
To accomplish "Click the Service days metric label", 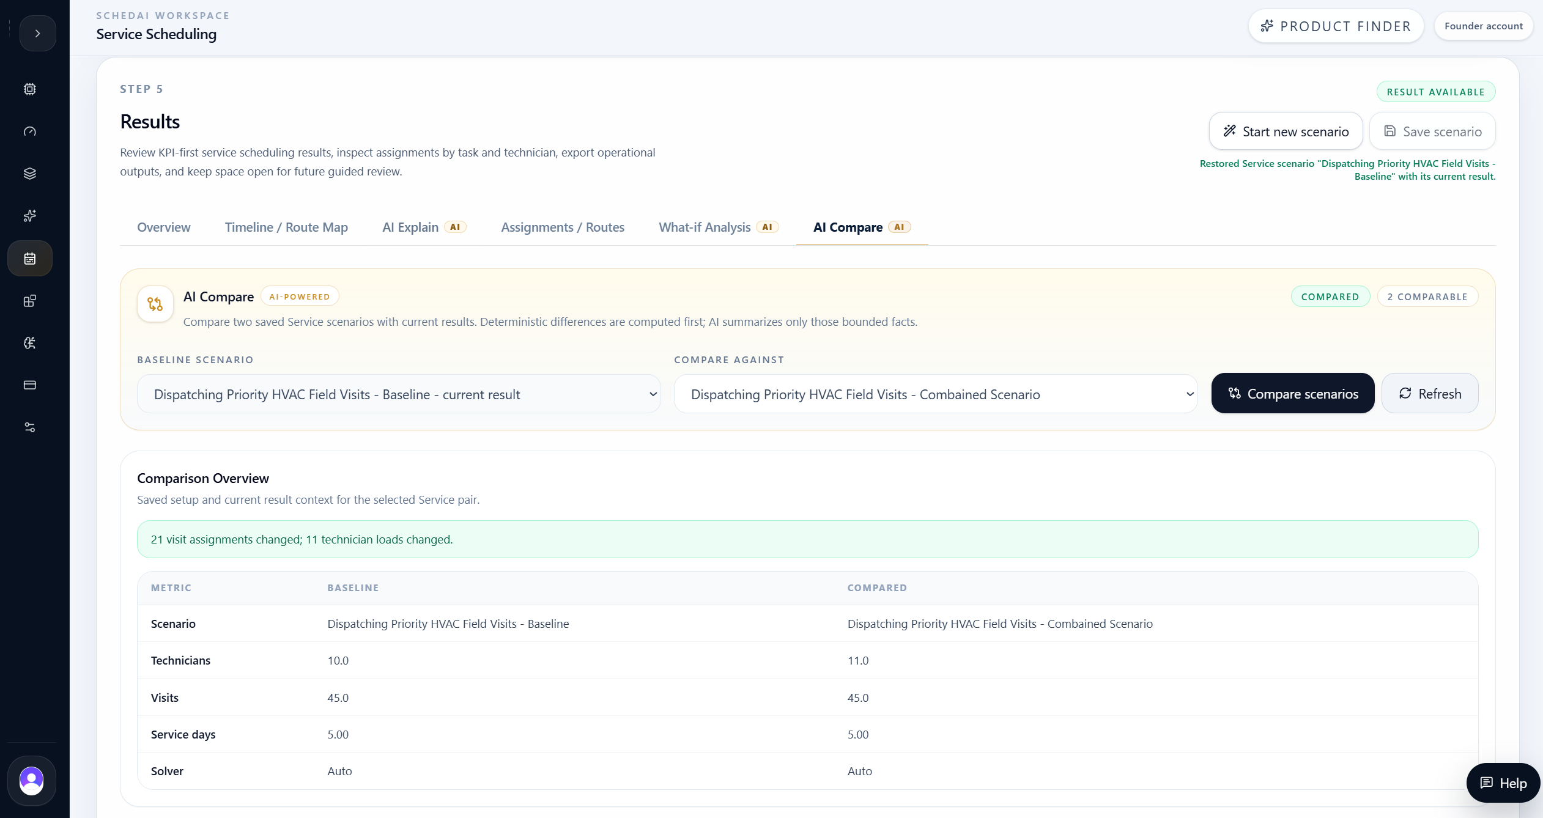I will point(183,735).
